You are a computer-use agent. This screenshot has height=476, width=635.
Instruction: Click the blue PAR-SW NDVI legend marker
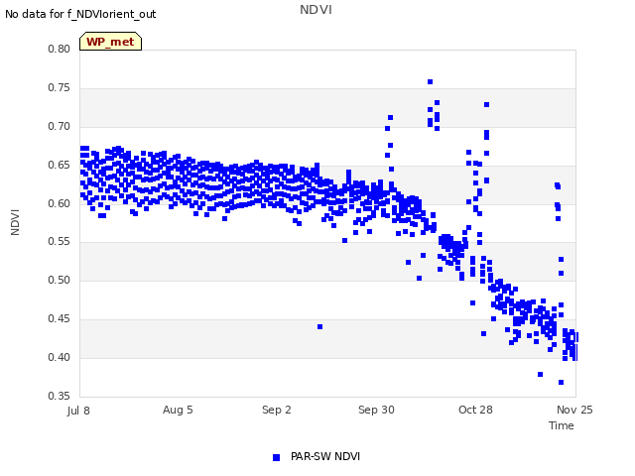click(276, 457)
